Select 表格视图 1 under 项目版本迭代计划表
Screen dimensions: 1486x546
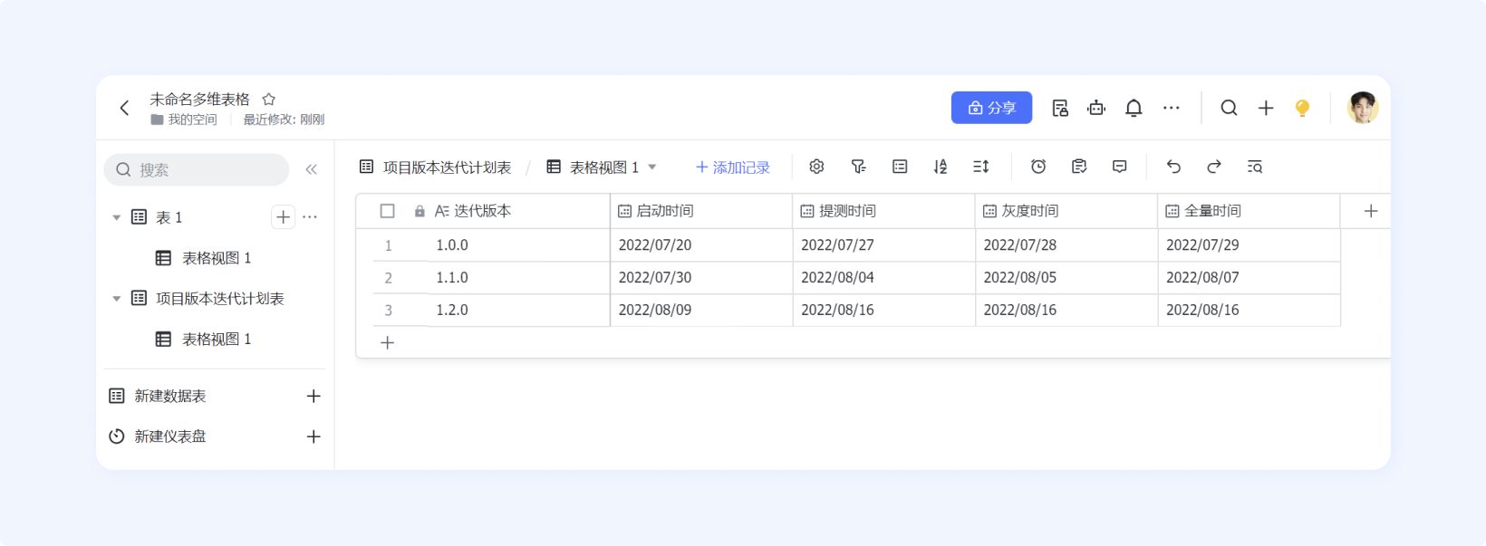pos(217,340)
